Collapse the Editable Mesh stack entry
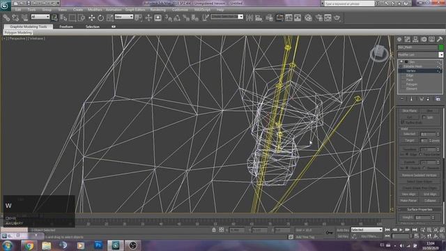Screen dimensions: 446x251 [x=401, y=66]
